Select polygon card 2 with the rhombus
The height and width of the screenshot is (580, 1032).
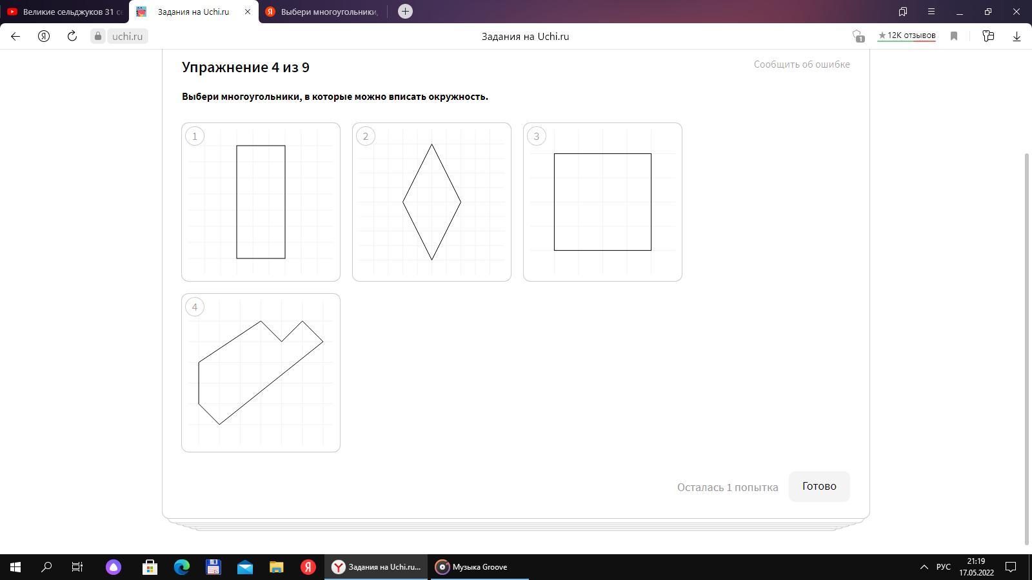tap(432, 202)
